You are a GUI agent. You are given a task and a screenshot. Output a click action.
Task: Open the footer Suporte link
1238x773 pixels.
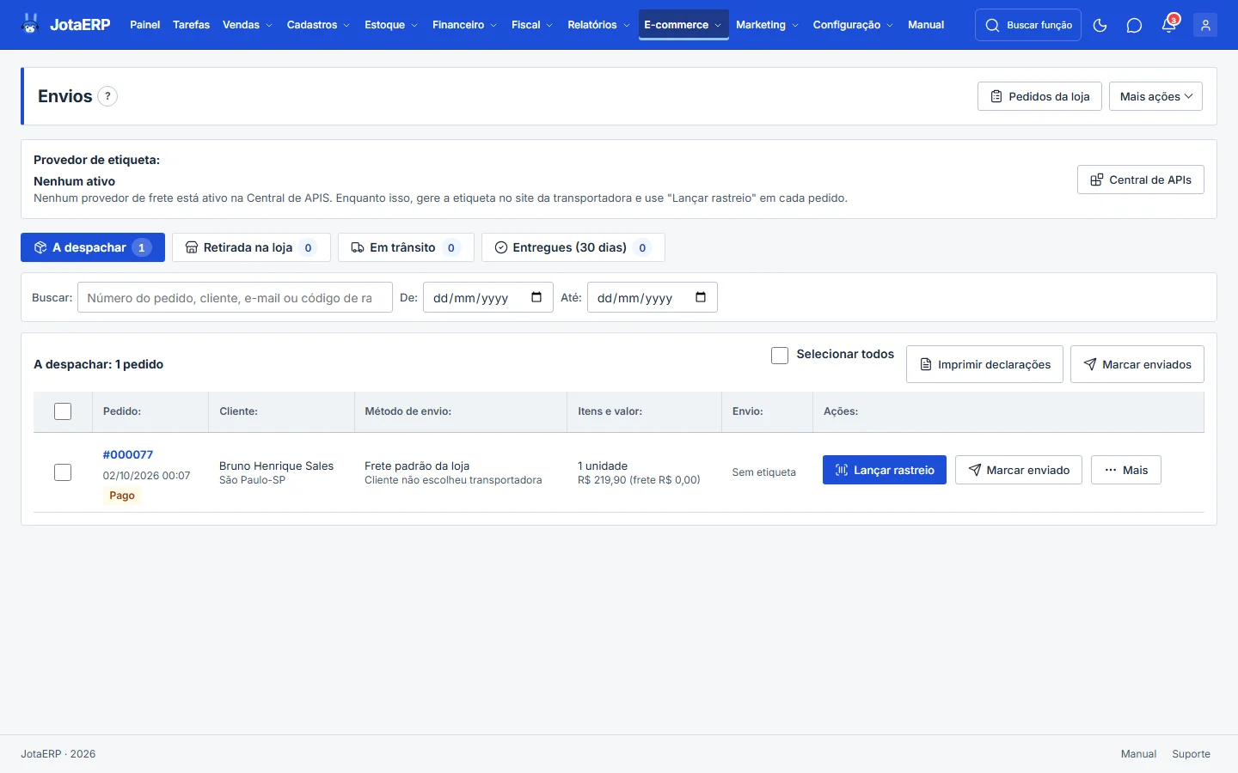point(1191,754)
